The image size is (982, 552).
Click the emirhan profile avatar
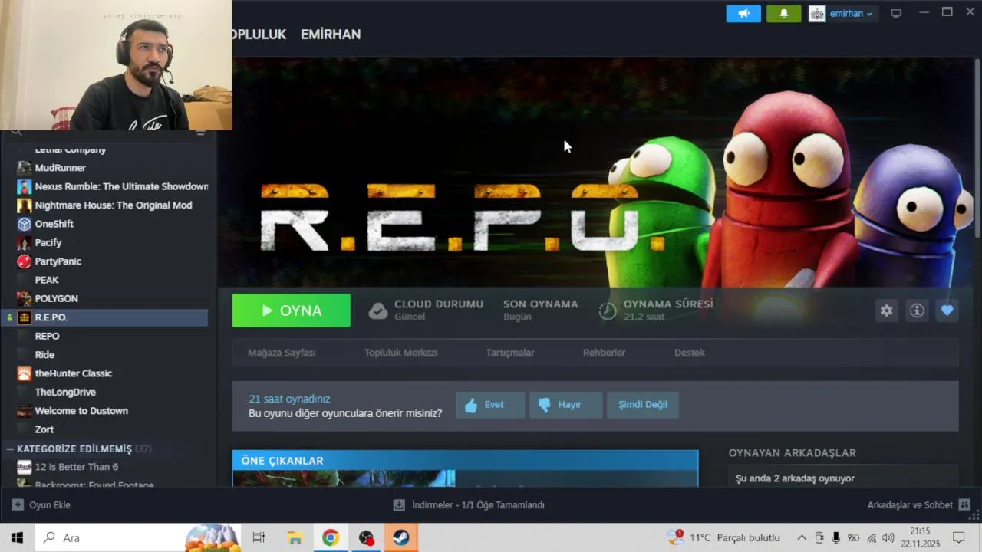pos(817,13)
